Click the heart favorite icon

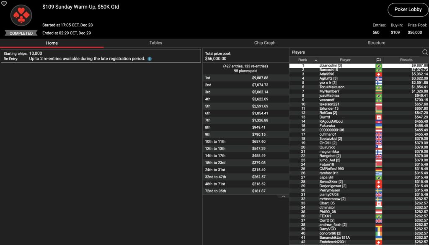click(4, 3)
